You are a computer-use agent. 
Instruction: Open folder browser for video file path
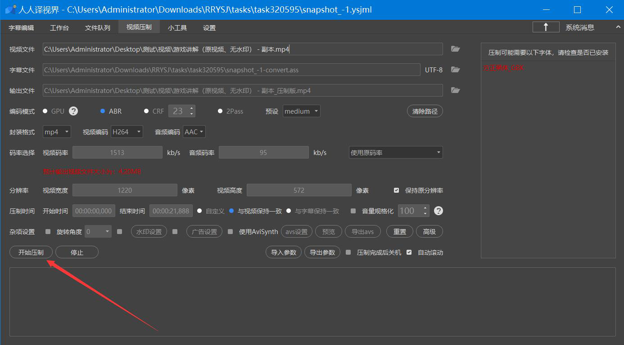coord(455,49)
